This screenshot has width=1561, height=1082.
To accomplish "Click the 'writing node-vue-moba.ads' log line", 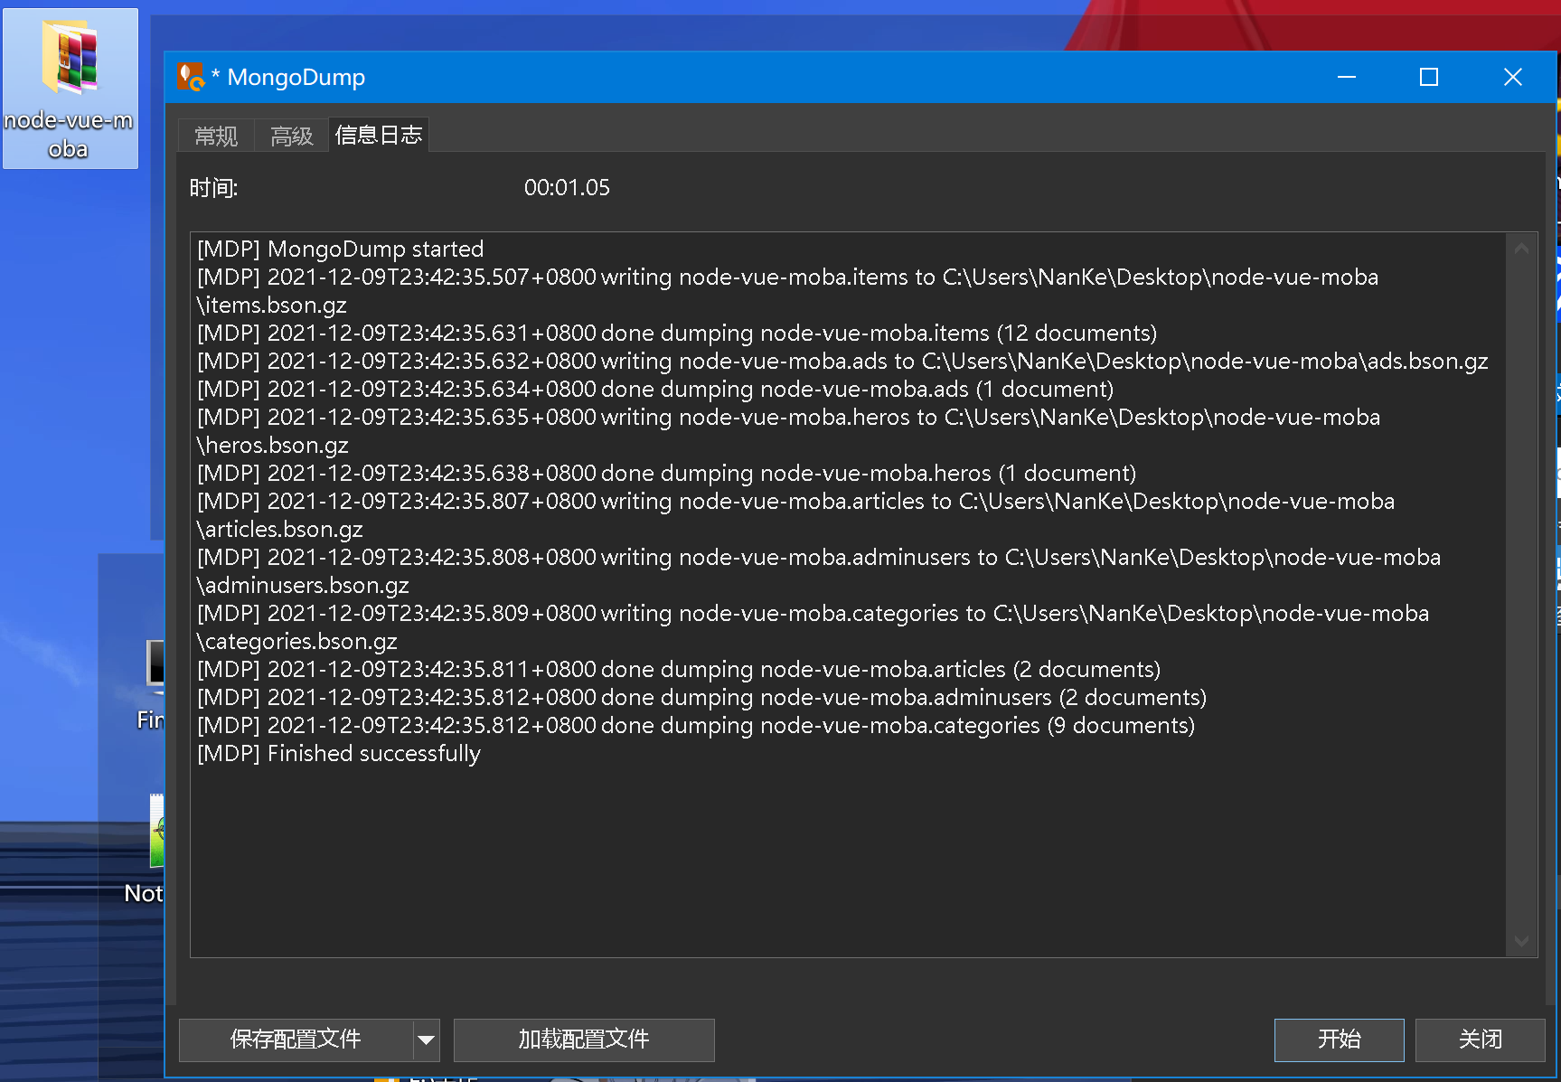I will pos(842,361).
